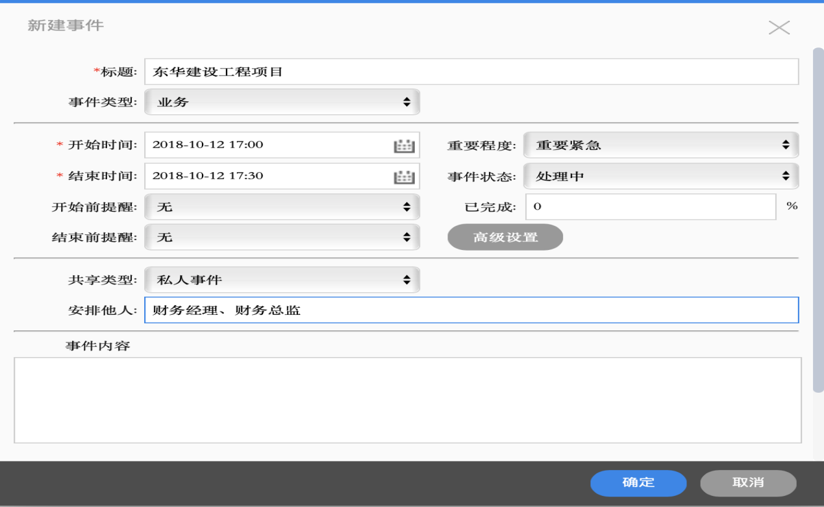
Task: Open the end time calendar picker icon
Action: 404,177
